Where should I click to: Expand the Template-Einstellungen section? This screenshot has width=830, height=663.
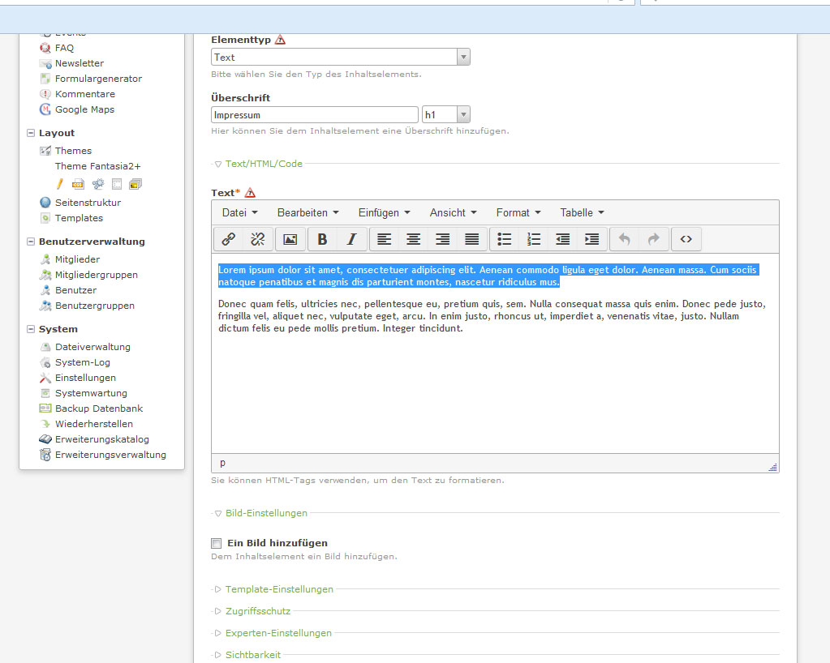pos(279,589)
